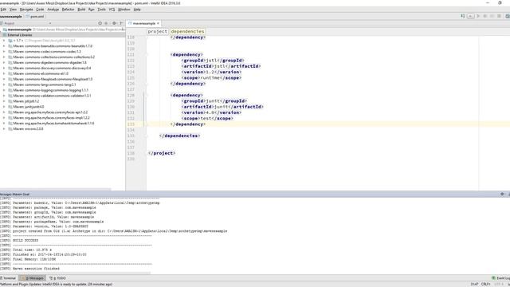510x287 pixels.
Task: Open the Tools menu
Action: pyautogui.click(x=101, y=10)
